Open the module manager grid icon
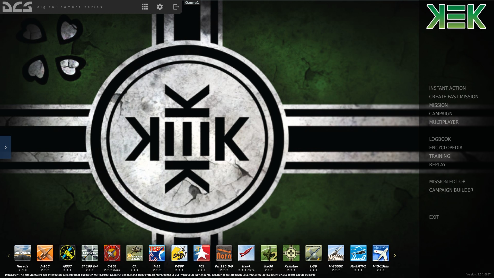494x278 pixels. click(x=145, y=7)
